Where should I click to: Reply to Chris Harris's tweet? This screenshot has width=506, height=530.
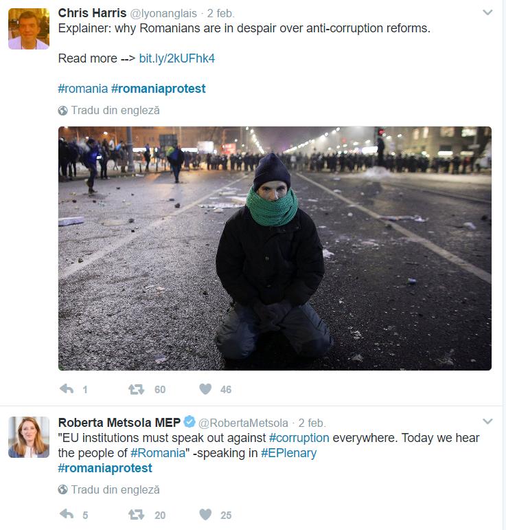coord(67,389)
